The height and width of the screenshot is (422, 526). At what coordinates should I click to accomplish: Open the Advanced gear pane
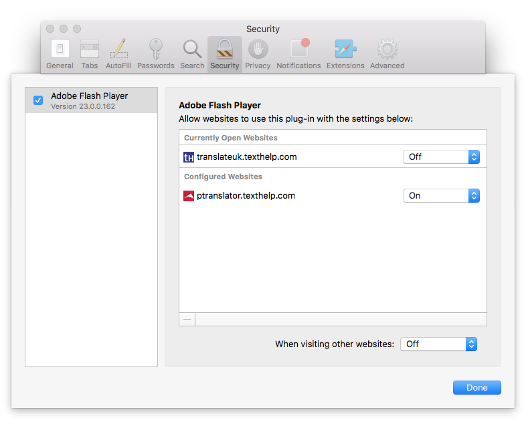click(x=387, y=54)
